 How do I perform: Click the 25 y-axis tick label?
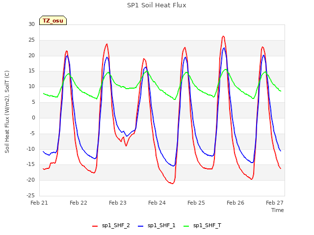[x=31, y=40]
